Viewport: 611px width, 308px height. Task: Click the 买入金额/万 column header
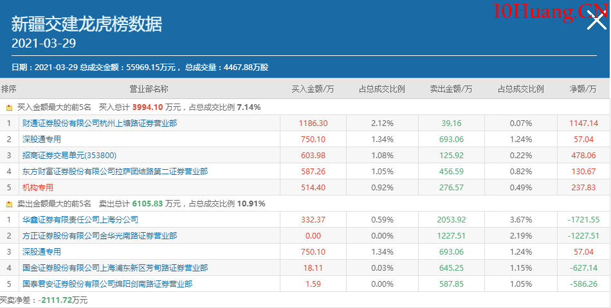tap(313, 89)
